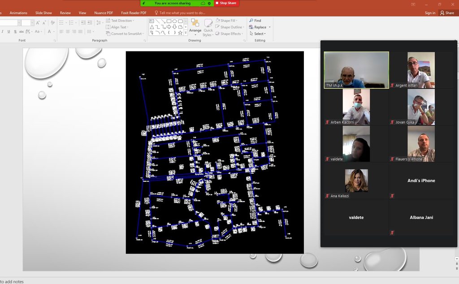Select the straight line shape
Image resolution: width=459 pixels, height=284 pixels.
tap(157, 21)
